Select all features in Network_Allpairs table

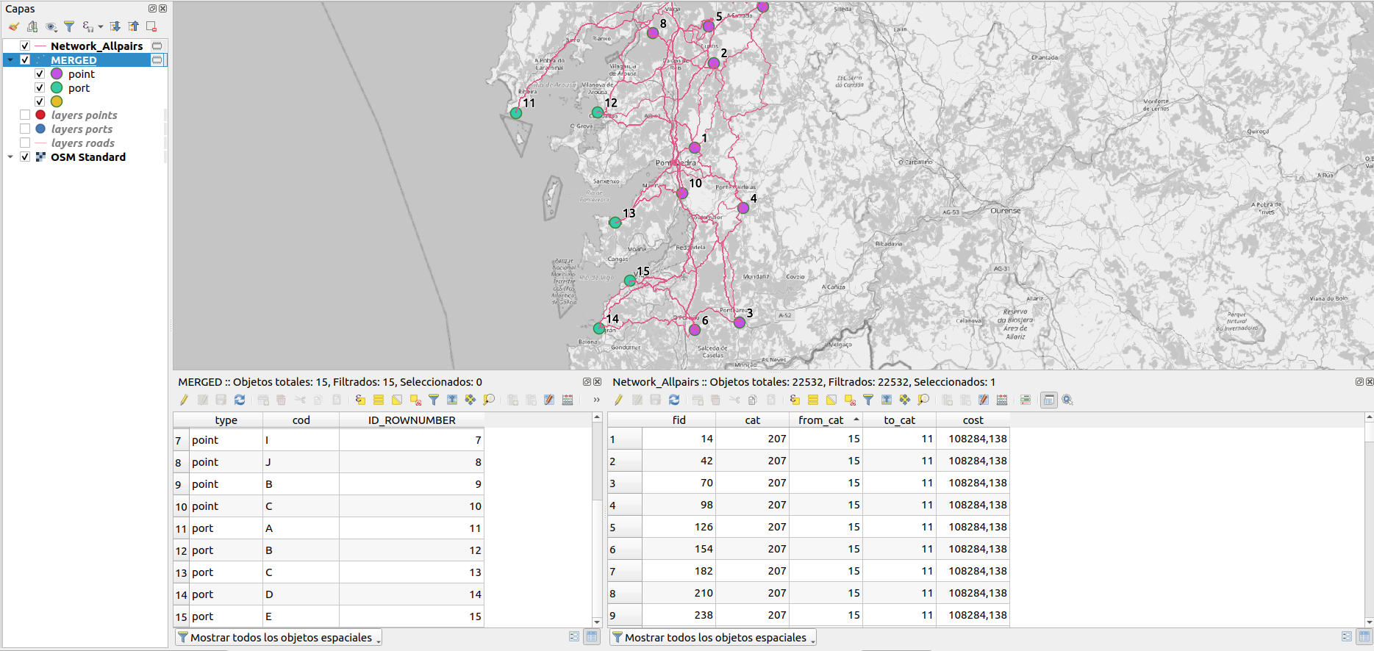pyautogui.click(x=813, y=400)
